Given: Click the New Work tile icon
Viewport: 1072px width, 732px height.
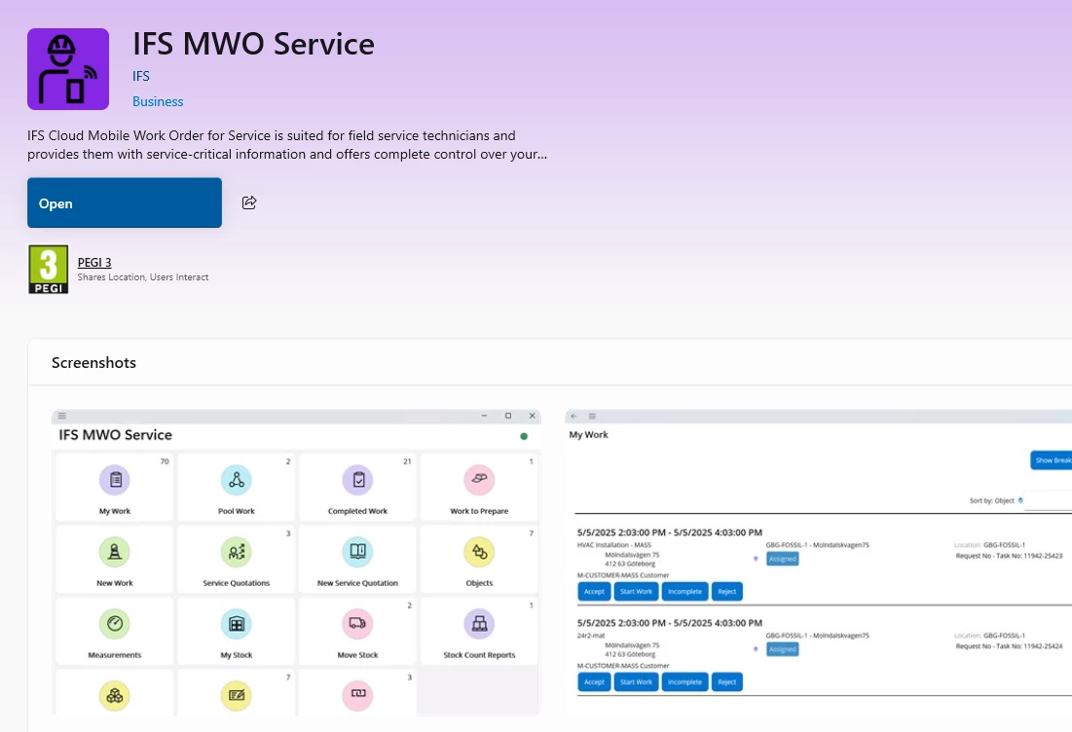Looking at the screenshot, I should point(115,552).
